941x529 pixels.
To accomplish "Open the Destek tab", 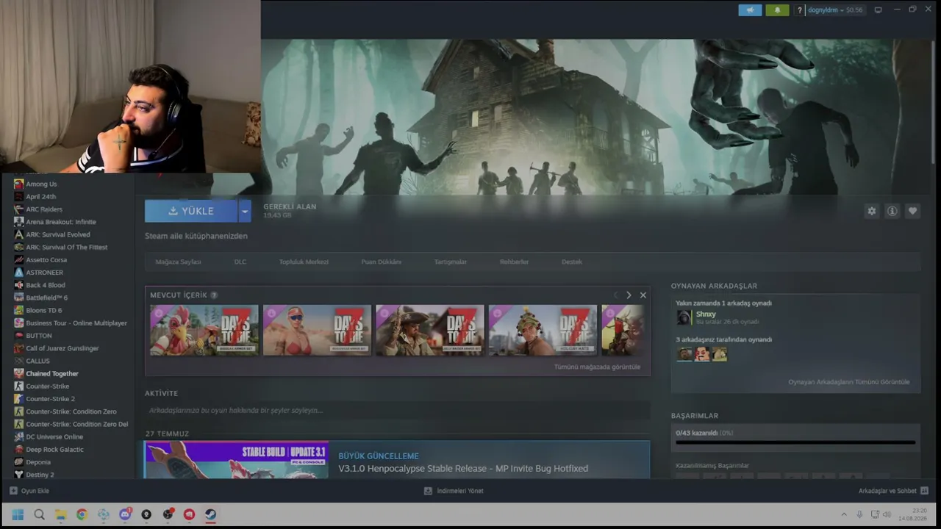I will pyautogui.click(x=572, y=262).
